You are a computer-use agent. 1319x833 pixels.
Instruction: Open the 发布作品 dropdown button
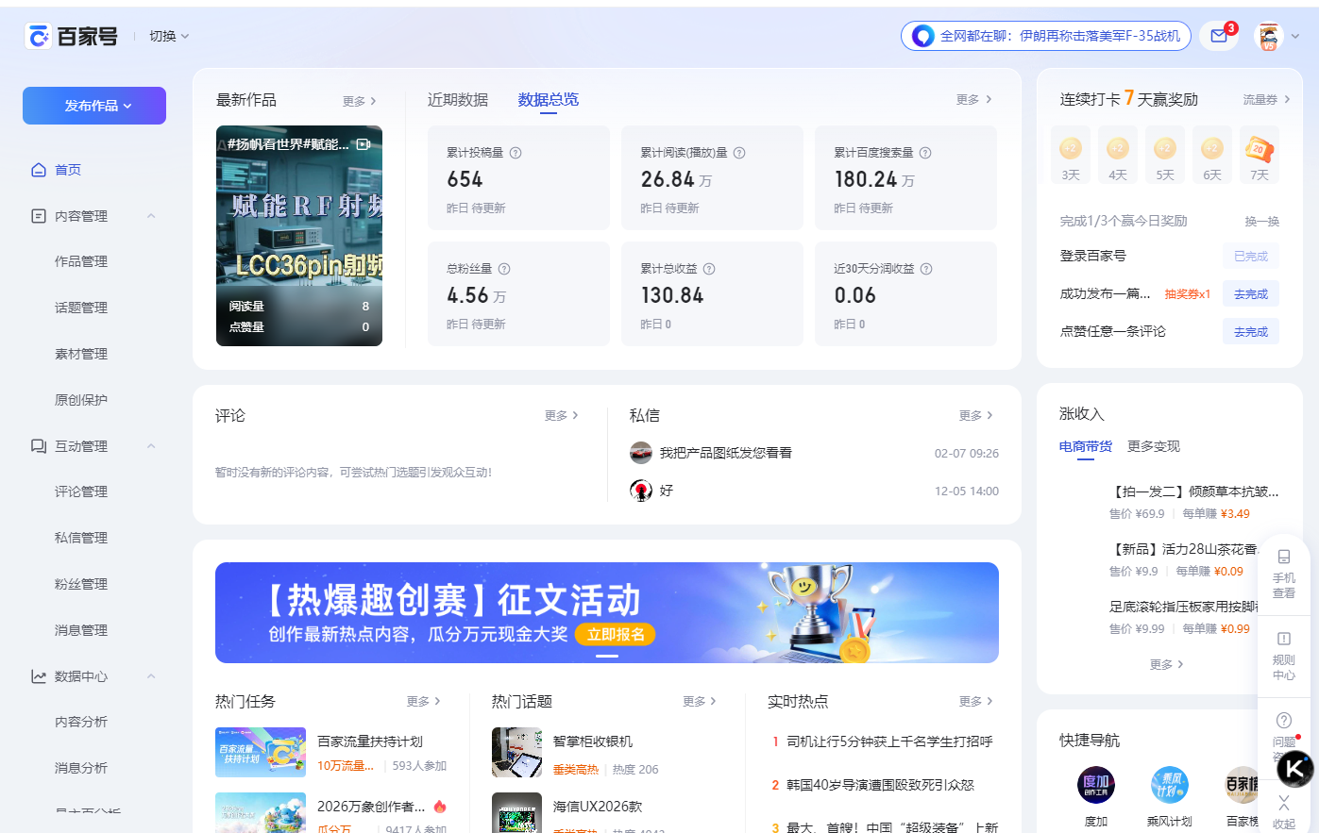pos(94,106)
